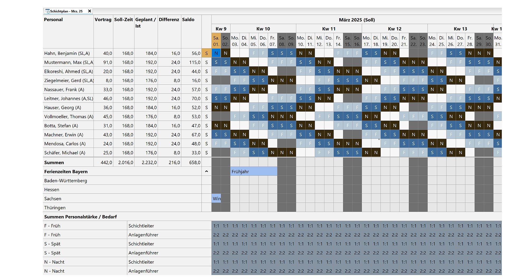This screenshot has width=507, height=280.
Task: Select employee Mustermann, Max in personnel list
Action: 68,62
